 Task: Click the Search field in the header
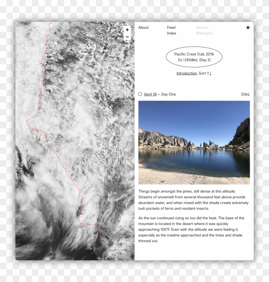(x=202, y=28)
